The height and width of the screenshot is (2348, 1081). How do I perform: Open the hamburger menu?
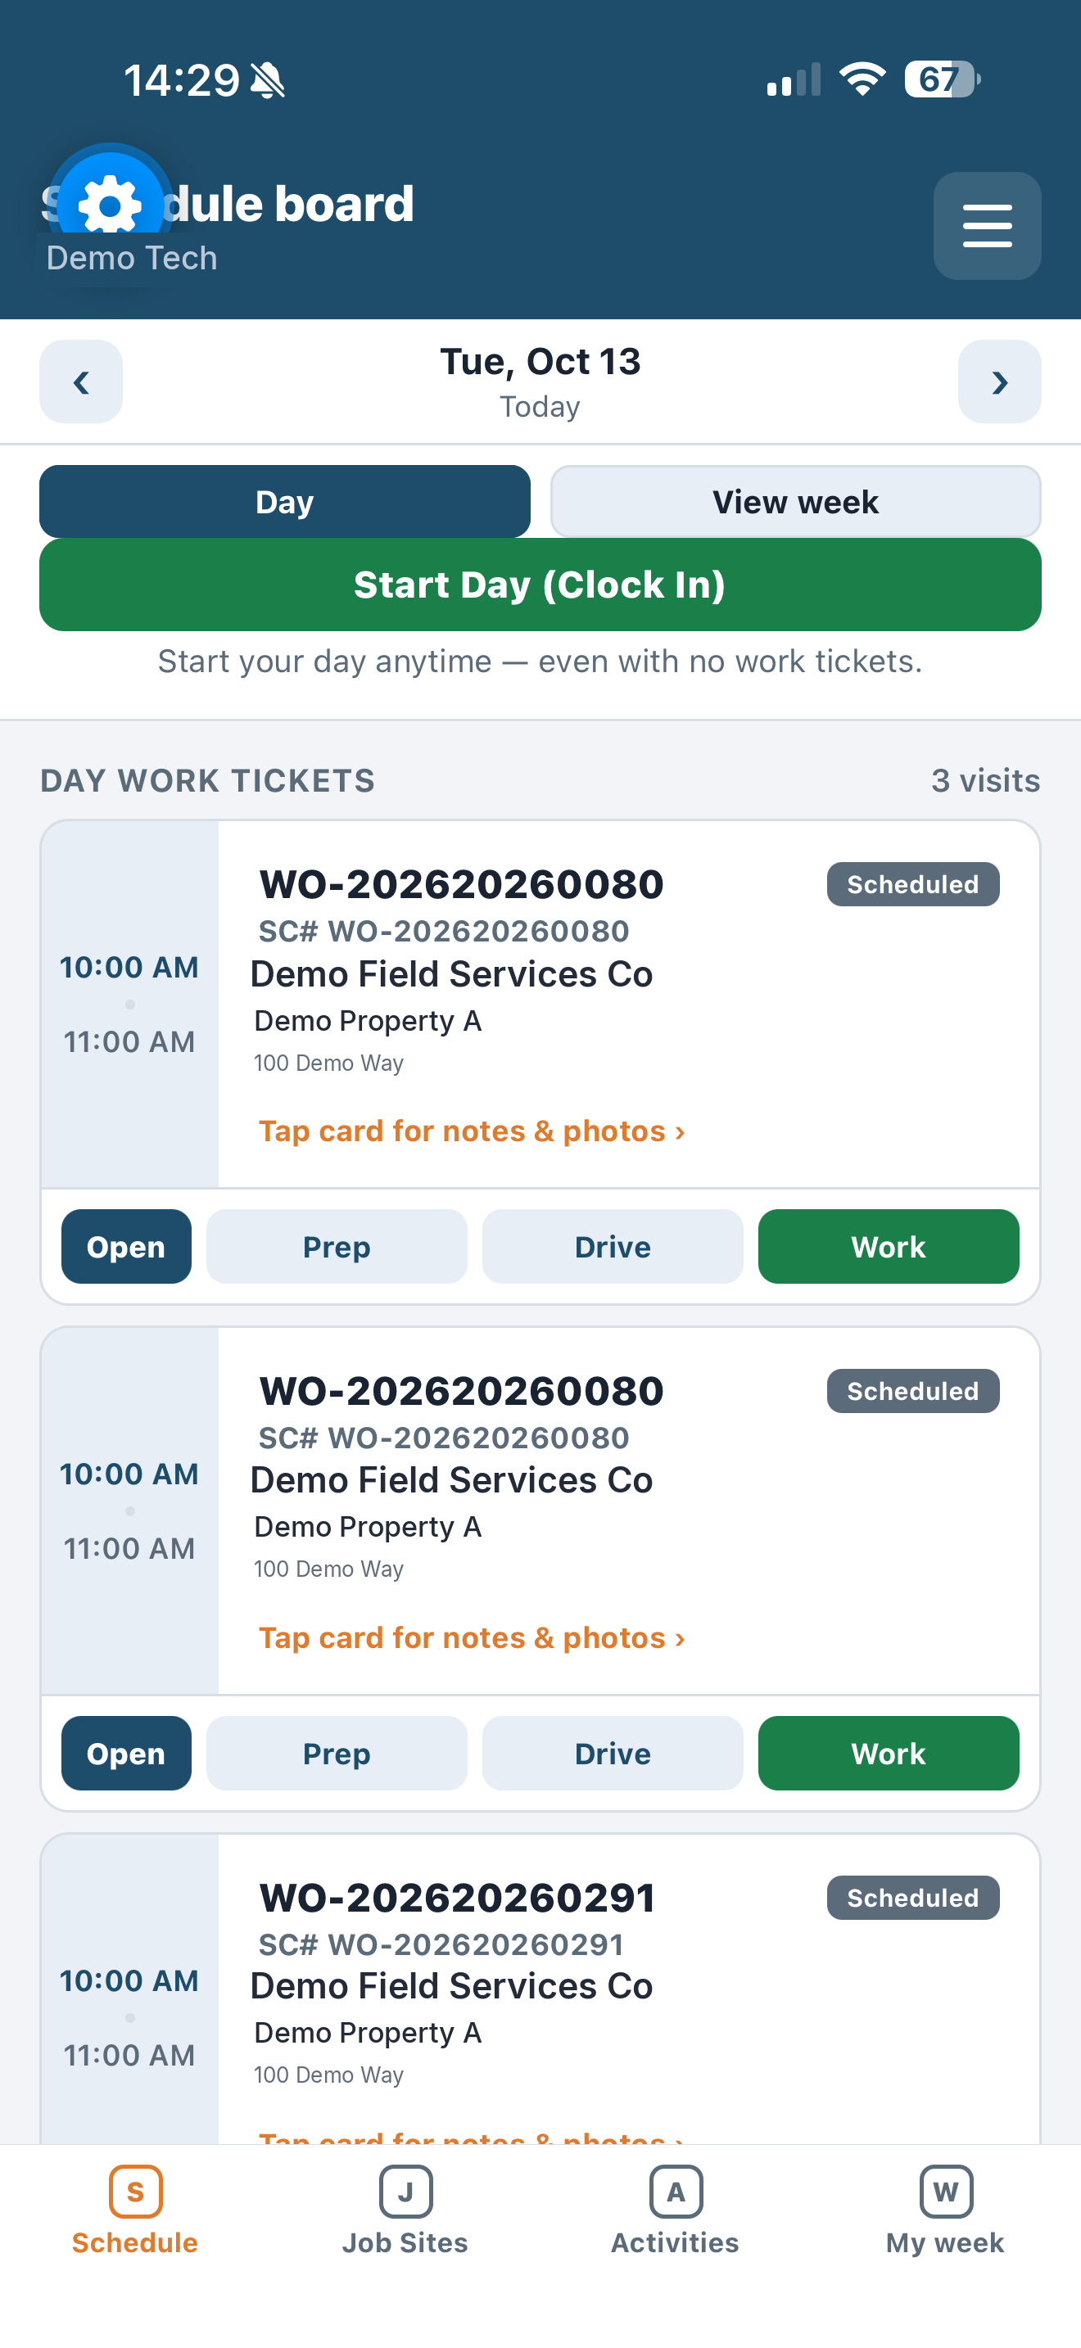click(987, 226)
